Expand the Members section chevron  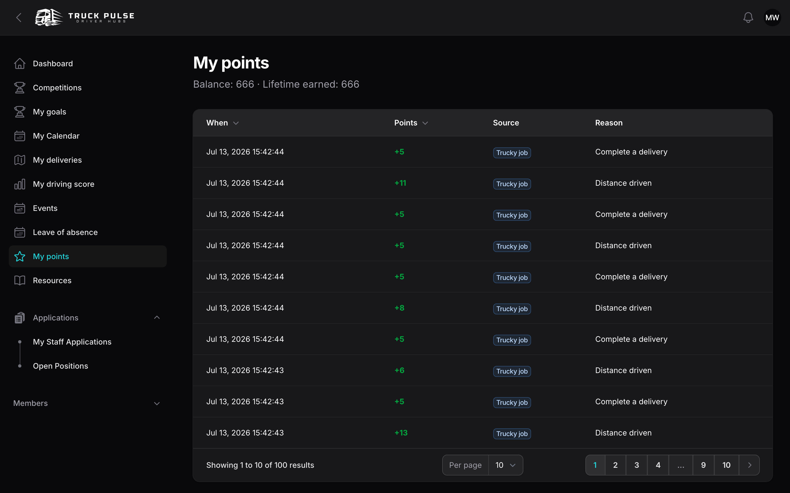pyautogui.click(x=157, y=403)
